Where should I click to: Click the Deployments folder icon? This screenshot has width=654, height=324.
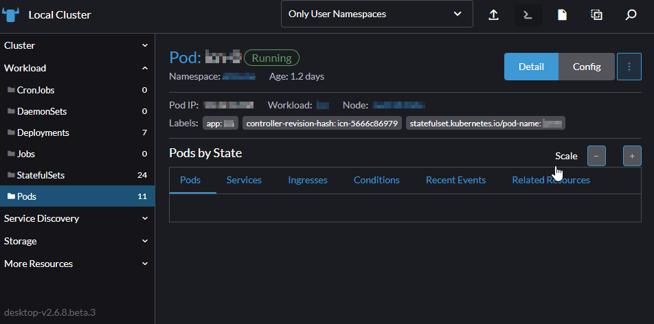coord(11,132)
